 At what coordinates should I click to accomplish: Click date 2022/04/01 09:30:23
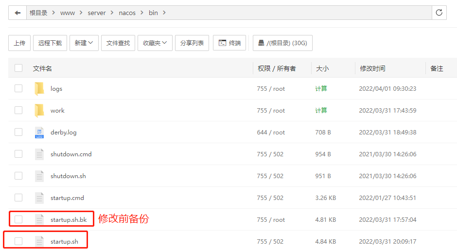tap(387, 89)
